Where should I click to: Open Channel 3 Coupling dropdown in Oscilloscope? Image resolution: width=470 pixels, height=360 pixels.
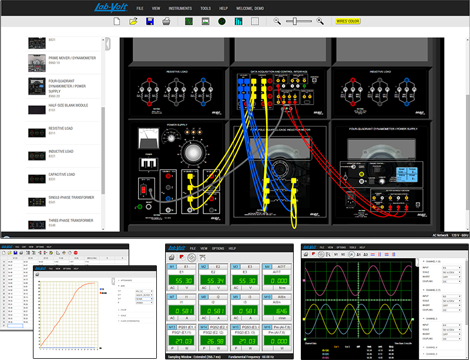pos(452,339)
